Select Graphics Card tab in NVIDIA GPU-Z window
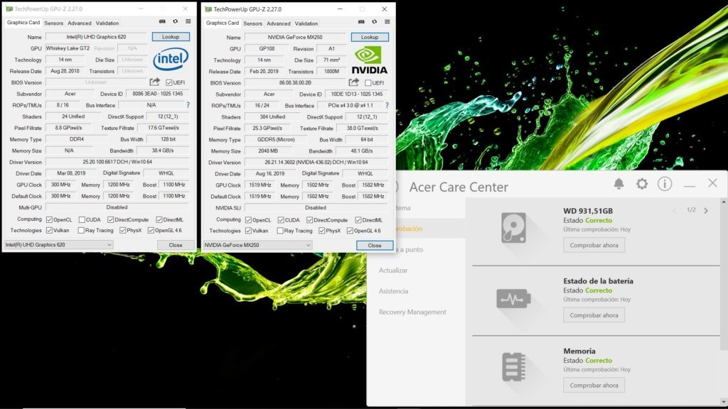Viewport: 728px width, 409px height. [x=223, y=23]
